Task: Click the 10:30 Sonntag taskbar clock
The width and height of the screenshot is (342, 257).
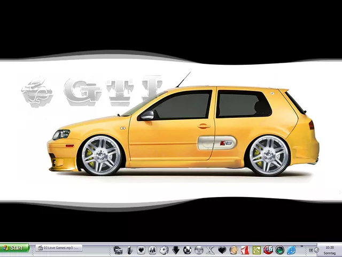Action: [x=330, y=250]
